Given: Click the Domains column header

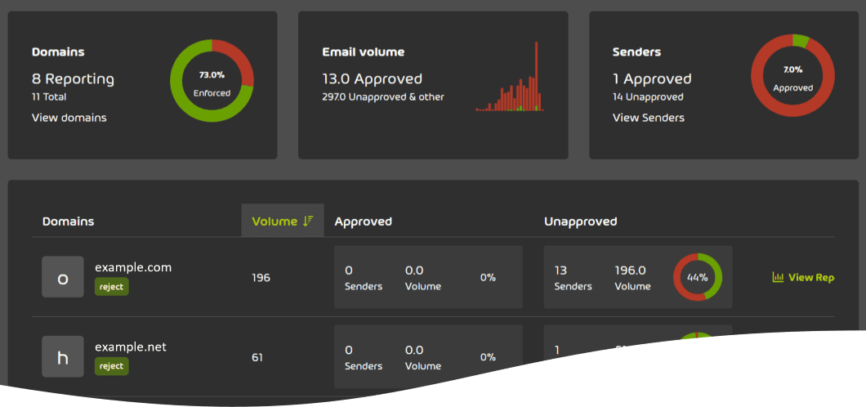Looking at the screenshot, I should click(68, 221).
